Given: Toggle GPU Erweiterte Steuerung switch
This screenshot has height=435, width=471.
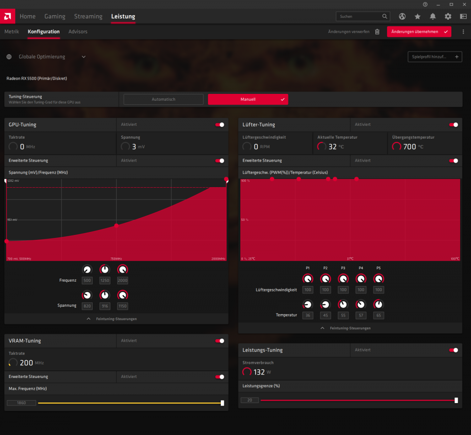Looking at the screenshot, I should tap(220, 161).
